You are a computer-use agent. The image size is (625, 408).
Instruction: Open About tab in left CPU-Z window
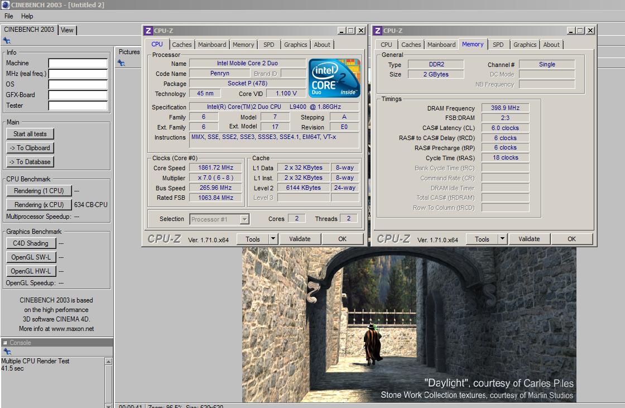pyautogui.click(x=321, y=45)
